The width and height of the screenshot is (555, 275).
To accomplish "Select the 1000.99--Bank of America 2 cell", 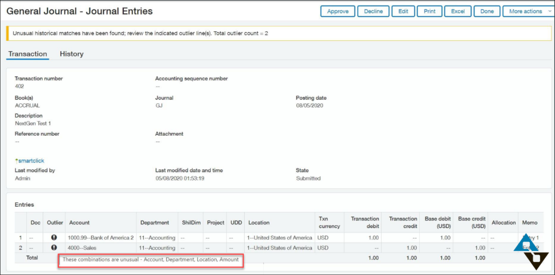I will [101, 238].
